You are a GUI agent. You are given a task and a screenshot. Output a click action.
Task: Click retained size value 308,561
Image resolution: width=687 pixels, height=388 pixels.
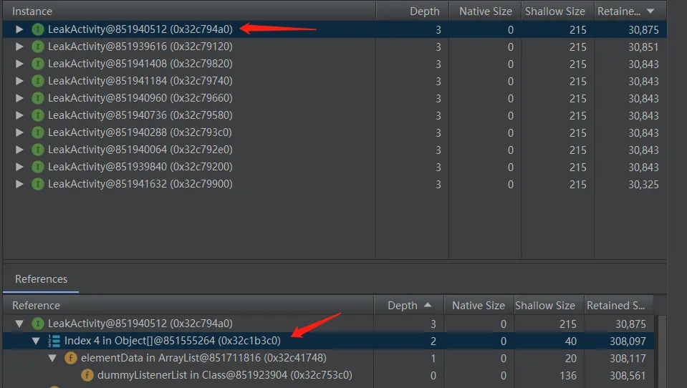coord(628,376)
